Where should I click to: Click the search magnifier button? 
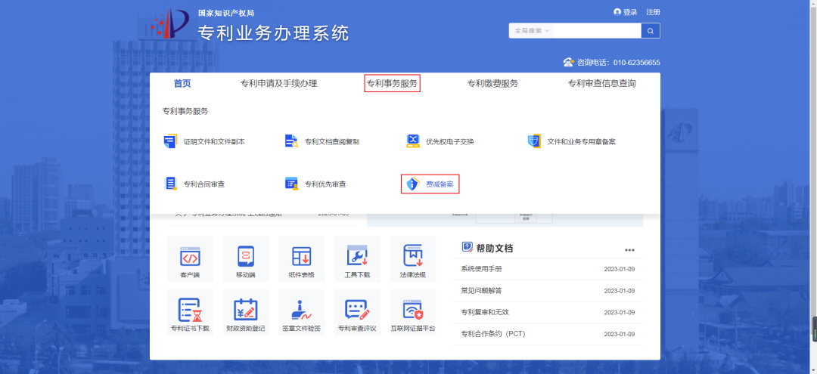pos(651,31)
